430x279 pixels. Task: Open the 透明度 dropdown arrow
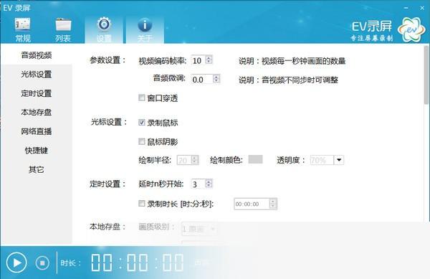pyautogui.click(x=339, y=160)
